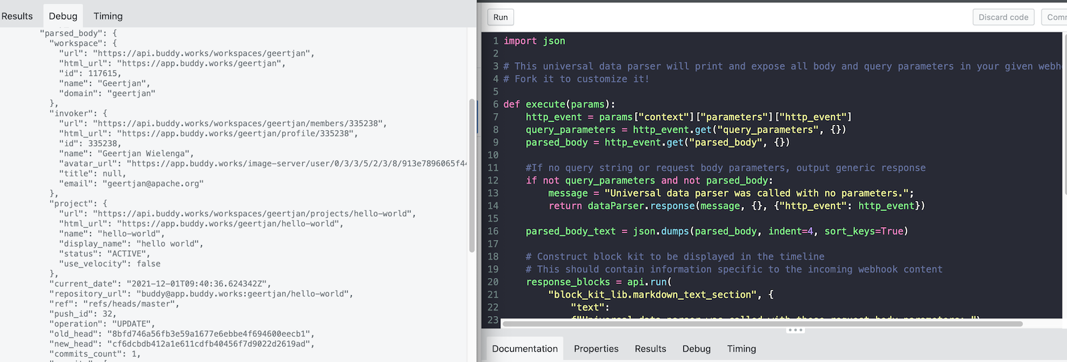Click the Run button
Image resolution: width=1067 pixels, height=362 pixels.
(501, 17)
